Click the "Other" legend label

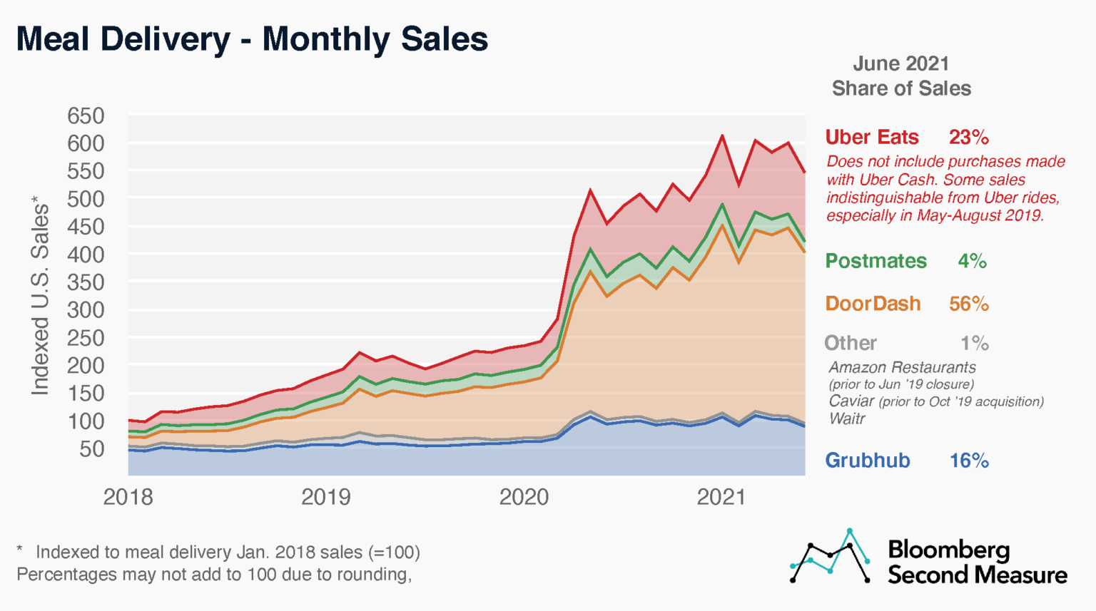coord(851,343)
